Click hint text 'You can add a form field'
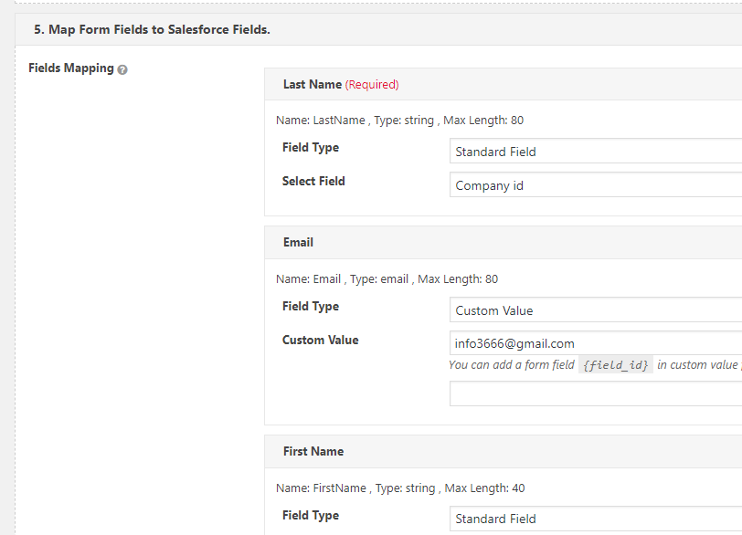Screen dimensions: 742x535 (512, 365)
